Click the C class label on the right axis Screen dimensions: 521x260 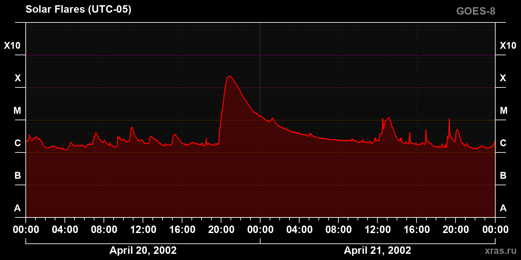tap(503, 143)
